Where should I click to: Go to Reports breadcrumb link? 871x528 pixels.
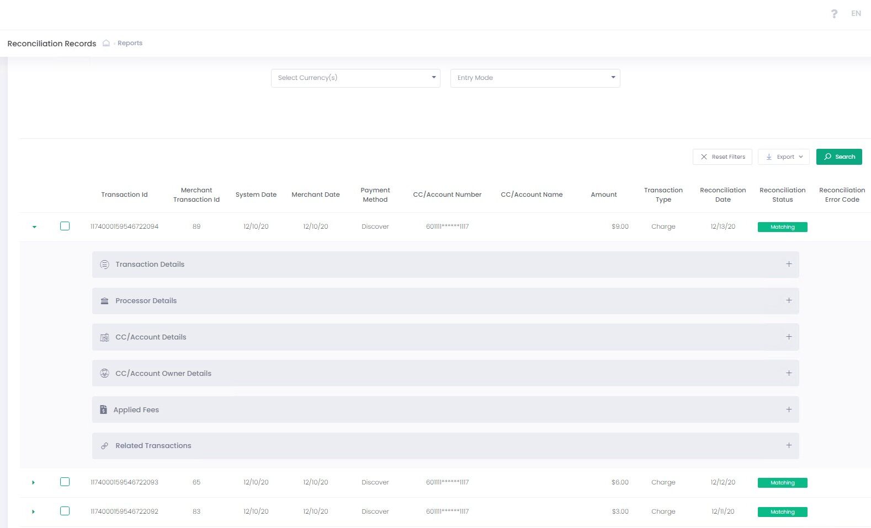point(130,43)
